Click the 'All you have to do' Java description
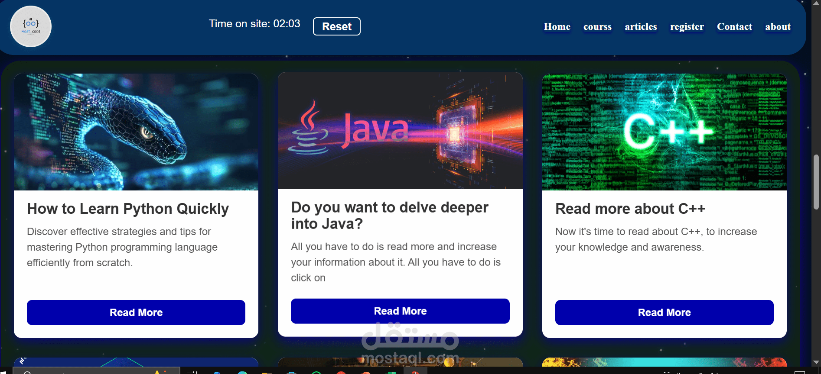Image resolution: width=821 pixels, height=374 pixels. (x=396, y=262)
